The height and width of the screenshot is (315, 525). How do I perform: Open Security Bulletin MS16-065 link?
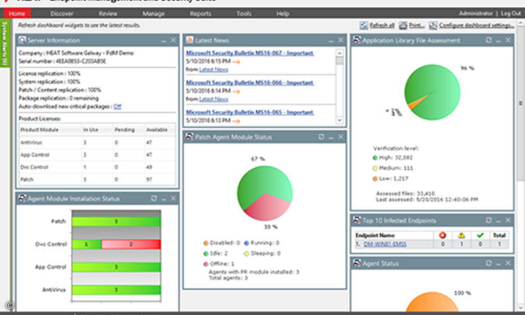pyautogui.click(x=250, y=112)
